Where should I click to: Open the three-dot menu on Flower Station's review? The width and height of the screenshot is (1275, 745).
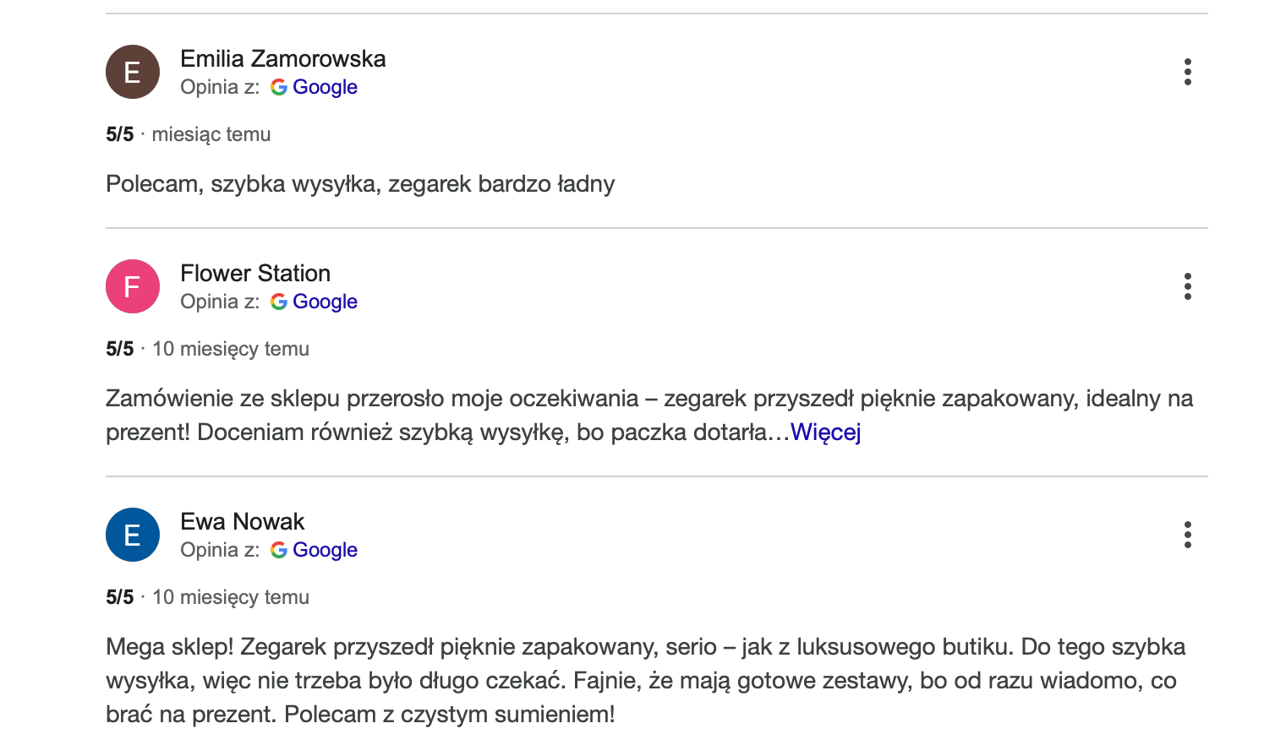[1187, 286]
